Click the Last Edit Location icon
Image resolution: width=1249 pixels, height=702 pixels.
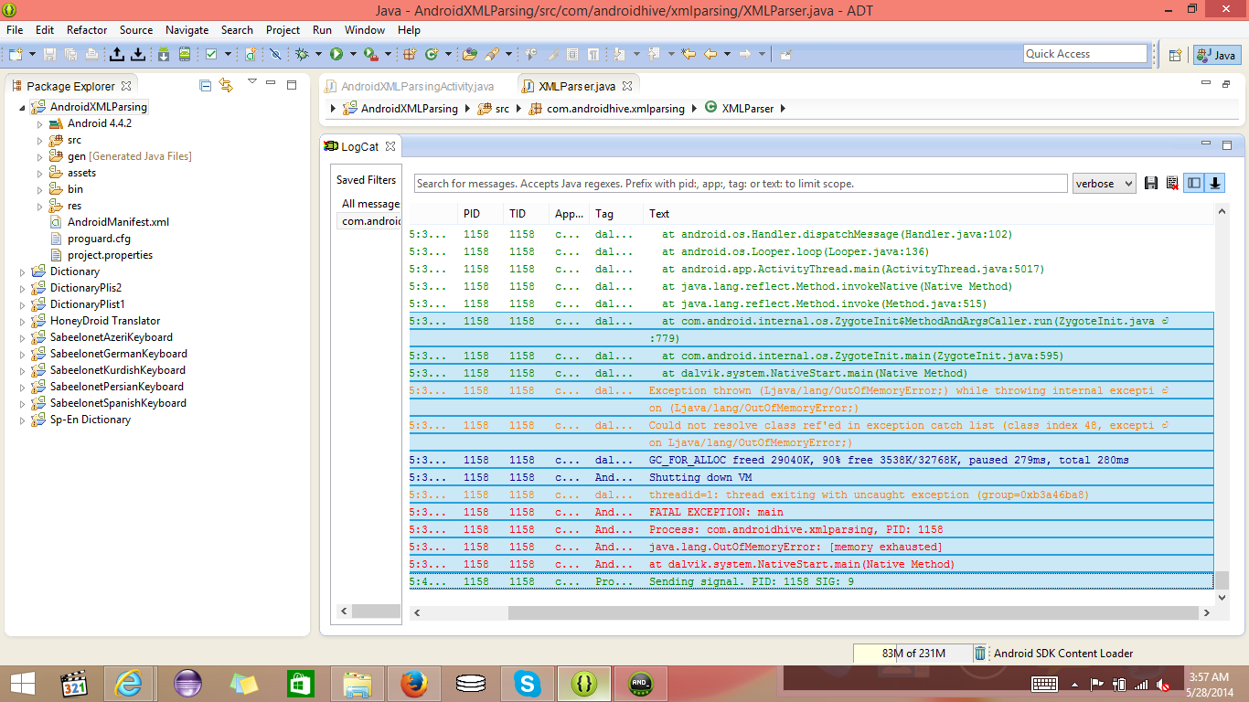[689, 54]
